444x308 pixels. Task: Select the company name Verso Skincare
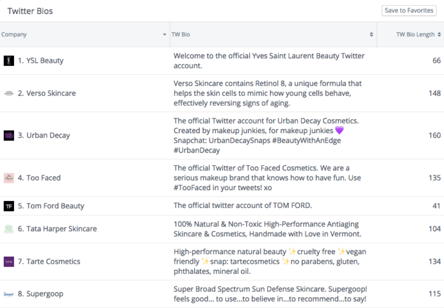51,93
